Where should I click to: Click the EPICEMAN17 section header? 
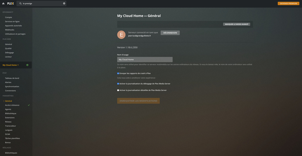point(8,12)
